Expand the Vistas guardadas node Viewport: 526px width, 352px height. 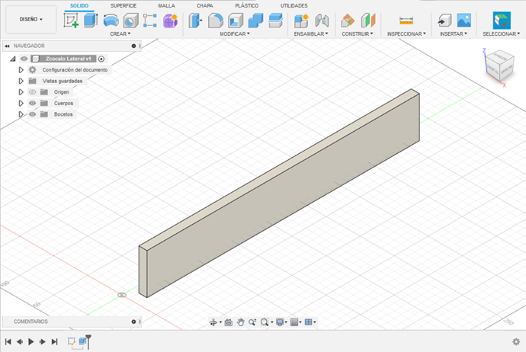coord(21,81)
